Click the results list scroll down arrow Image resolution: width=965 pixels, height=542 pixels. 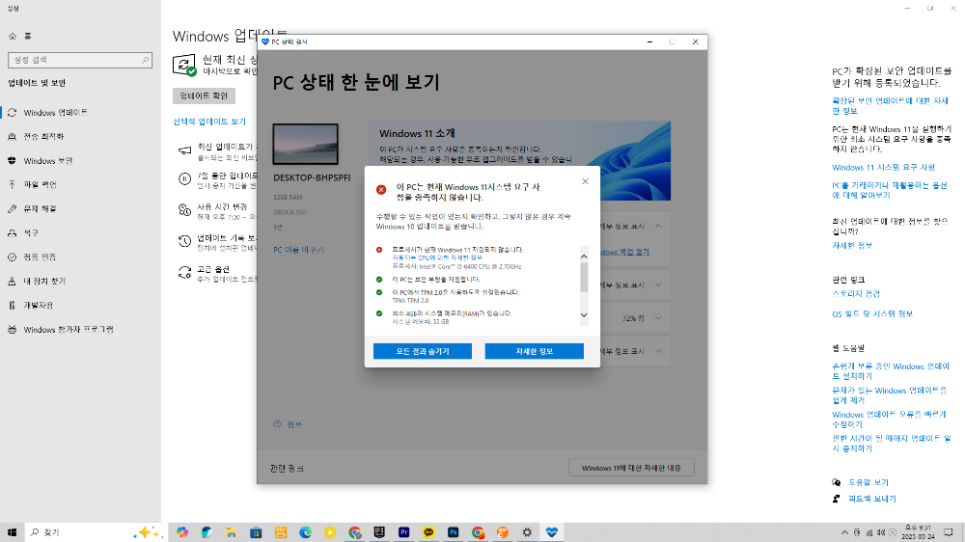click(584, 315)
